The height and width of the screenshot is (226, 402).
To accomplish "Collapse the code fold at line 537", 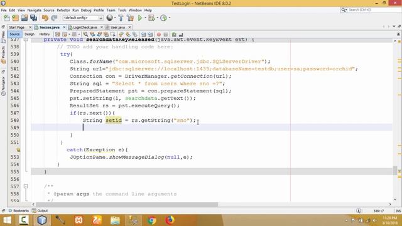I will tap(26, 40).
